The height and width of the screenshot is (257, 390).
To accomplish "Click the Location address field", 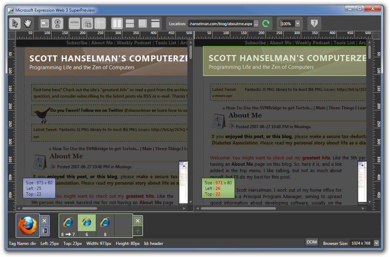I will tap(221, 24).
